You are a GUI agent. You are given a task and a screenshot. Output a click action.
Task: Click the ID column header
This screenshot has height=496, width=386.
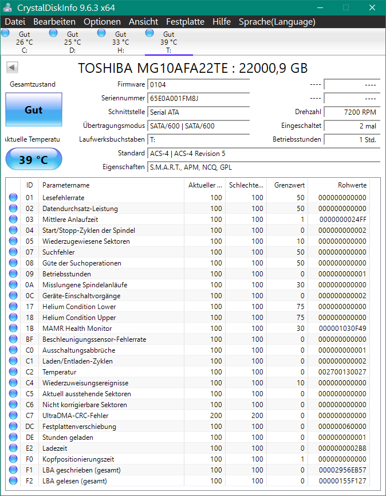(29, 185)
